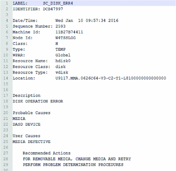Click the DASD DEVICE line
Image resolution: width=176 pixels, height=171 pixels.
click(26, 124)
